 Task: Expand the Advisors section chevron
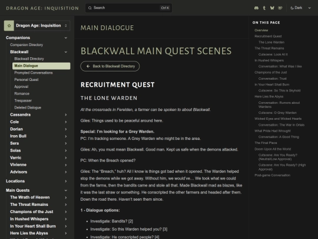[66, 172]
